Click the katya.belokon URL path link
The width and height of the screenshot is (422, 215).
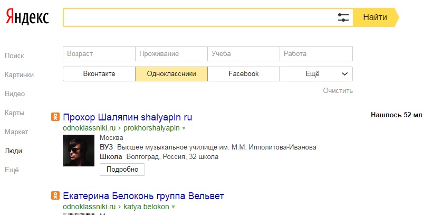tap(146, 207)
